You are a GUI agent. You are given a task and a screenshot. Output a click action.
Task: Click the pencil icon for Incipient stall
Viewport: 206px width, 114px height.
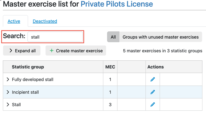click(x=152, y=92)
